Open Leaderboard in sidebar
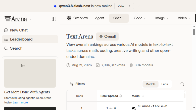 [30, 39]
